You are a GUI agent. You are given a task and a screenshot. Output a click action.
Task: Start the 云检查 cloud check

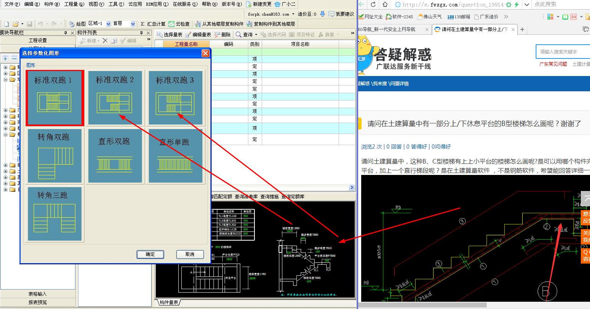click(x=179, y=24)
